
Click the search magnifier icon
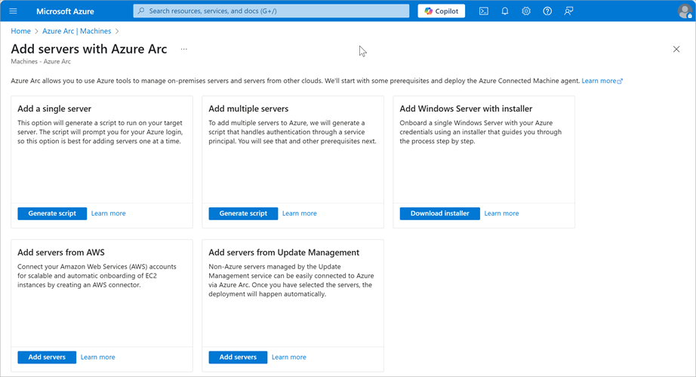click(141, 11)
